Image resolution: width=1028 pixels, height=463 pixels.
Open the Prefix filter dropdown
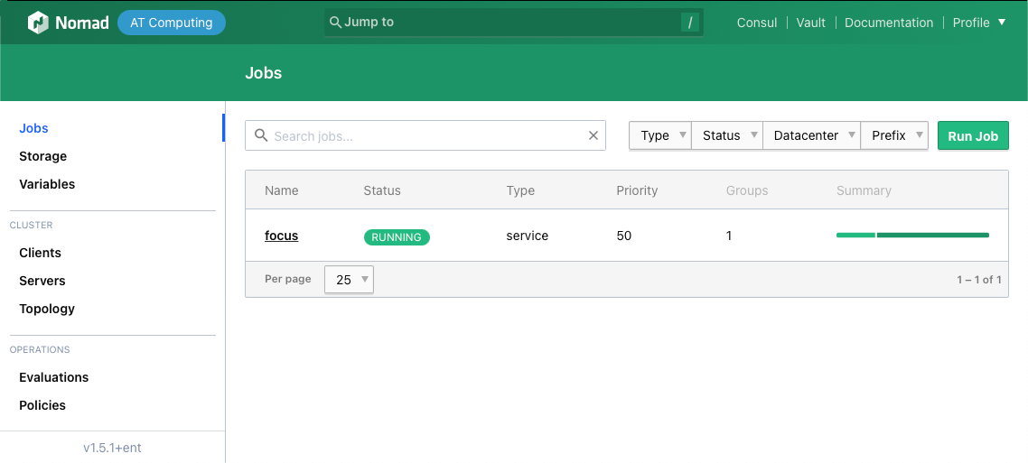pyautogui.click(x=893, y=135)
